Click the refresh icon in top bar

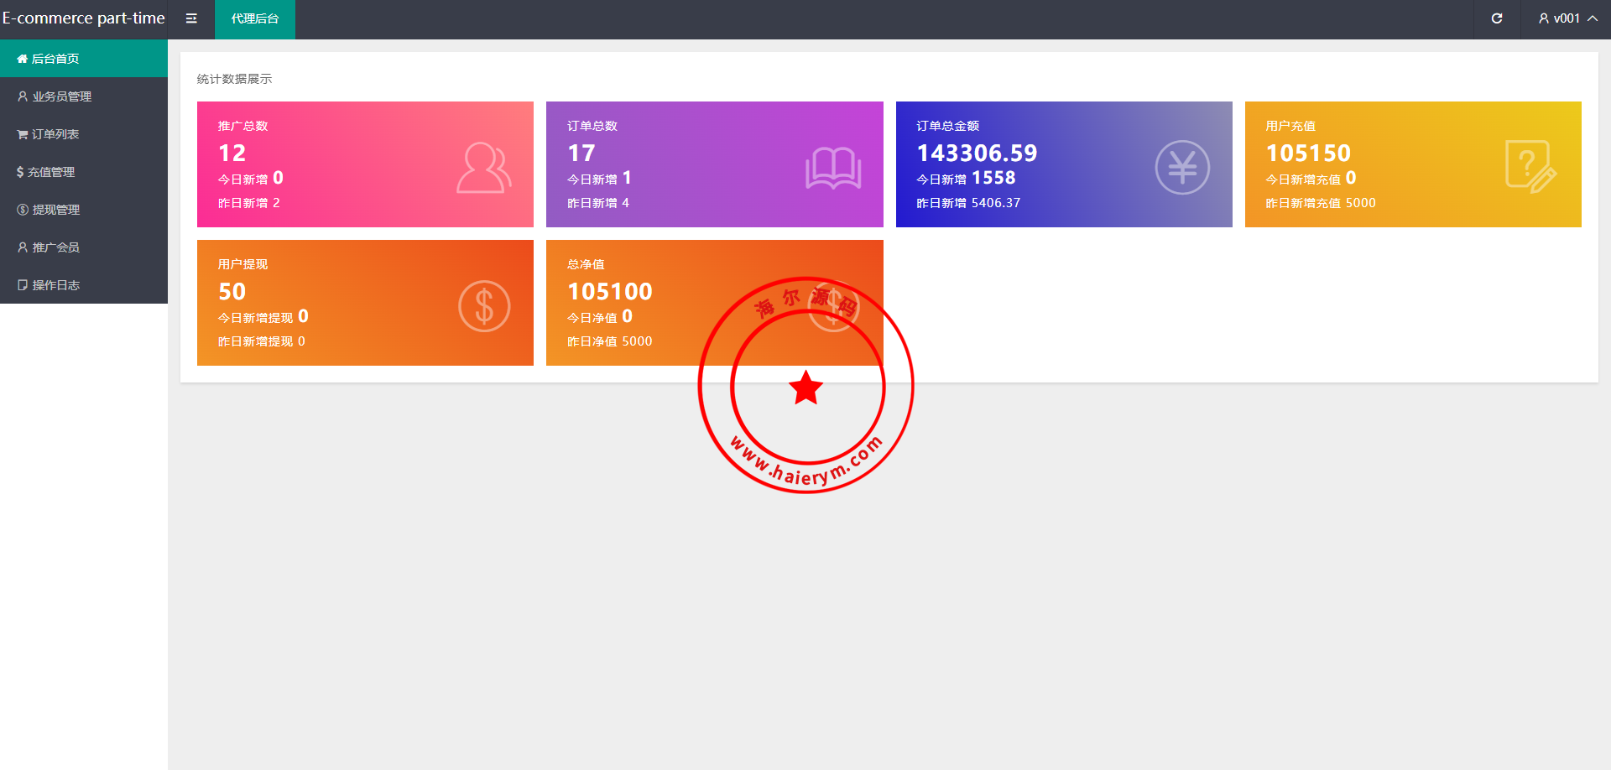click(x=1497, y=18)
